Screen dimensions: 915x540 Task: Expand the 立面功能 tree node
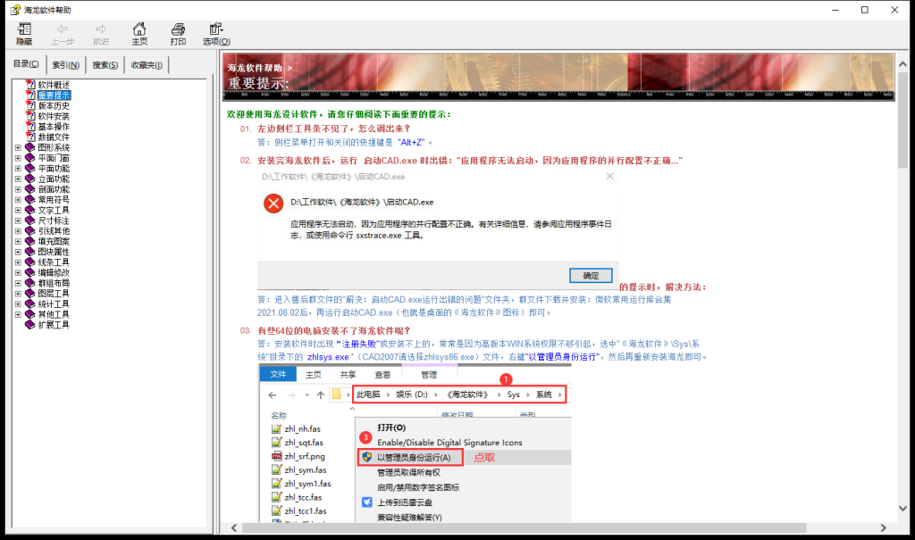[18, 179]
